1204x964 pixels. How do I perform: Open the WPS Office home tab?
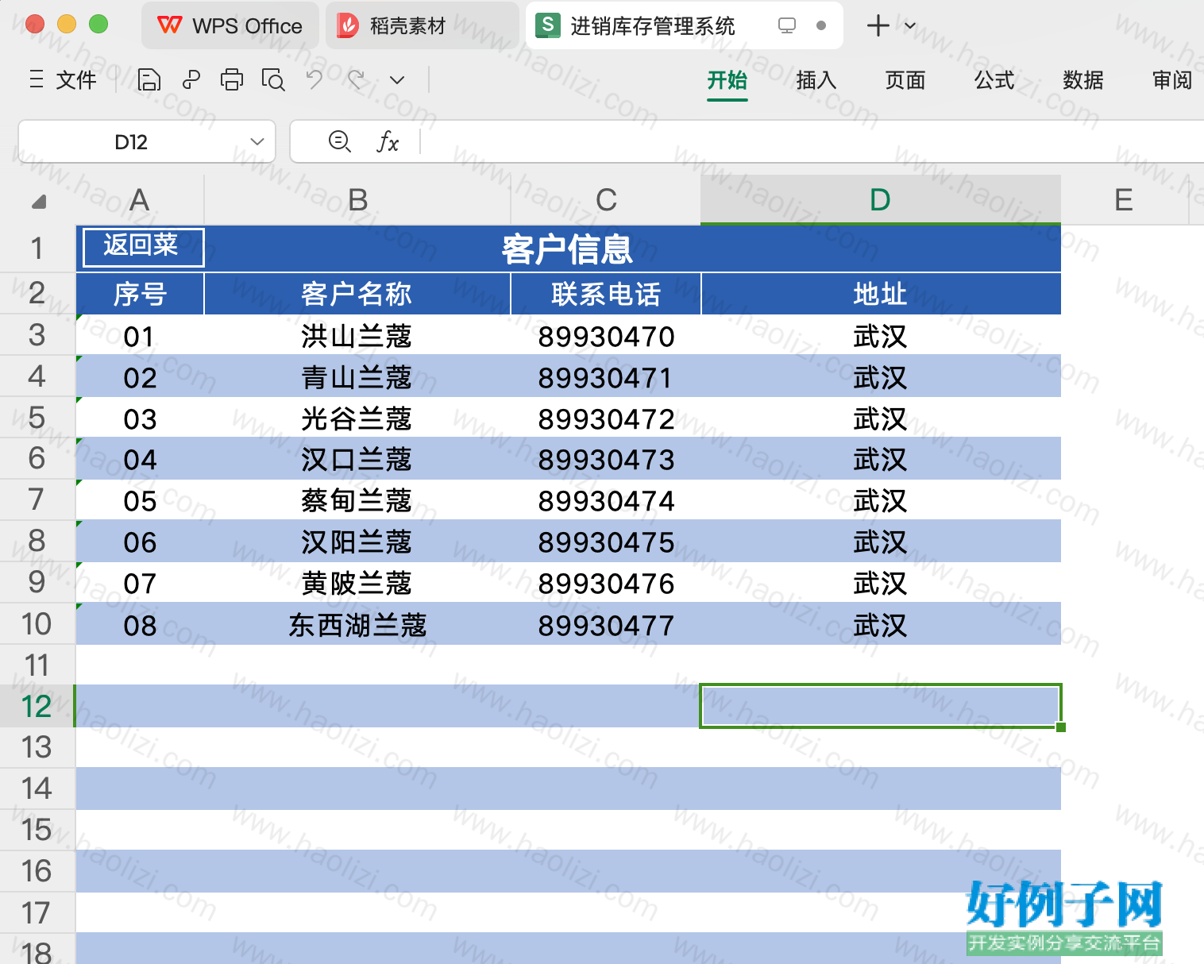pos(230,25)
